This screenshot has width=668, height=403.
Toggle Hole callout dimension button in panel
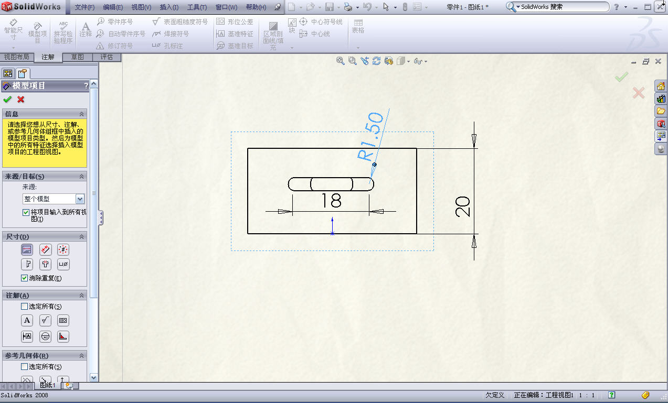[63, 264]
